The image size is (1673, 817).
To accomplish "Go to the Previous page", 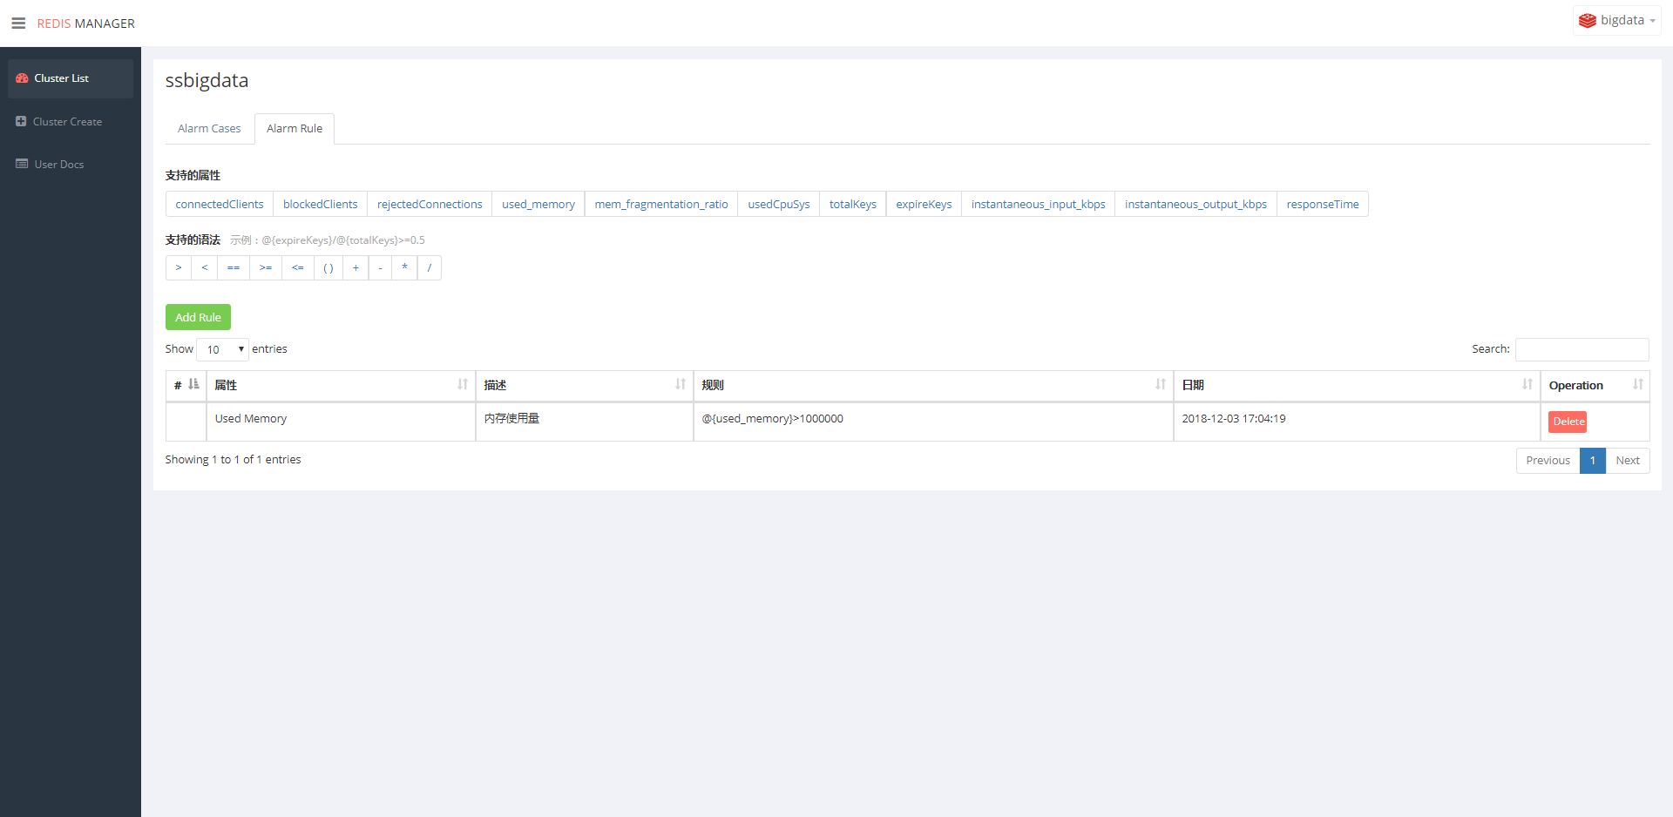I will 1548,461.
